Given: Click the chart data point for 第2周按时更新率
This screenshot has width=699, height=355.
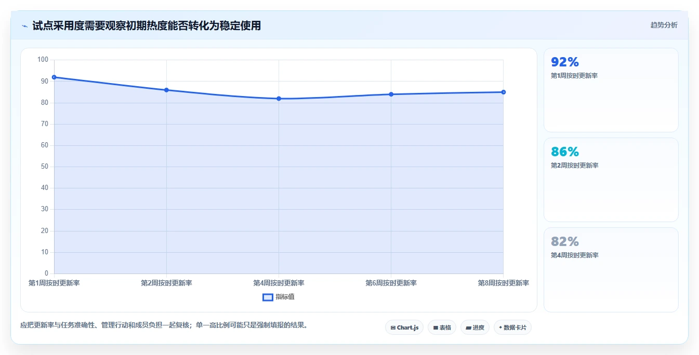Looking at the screenshot, I should coord(166,90).
